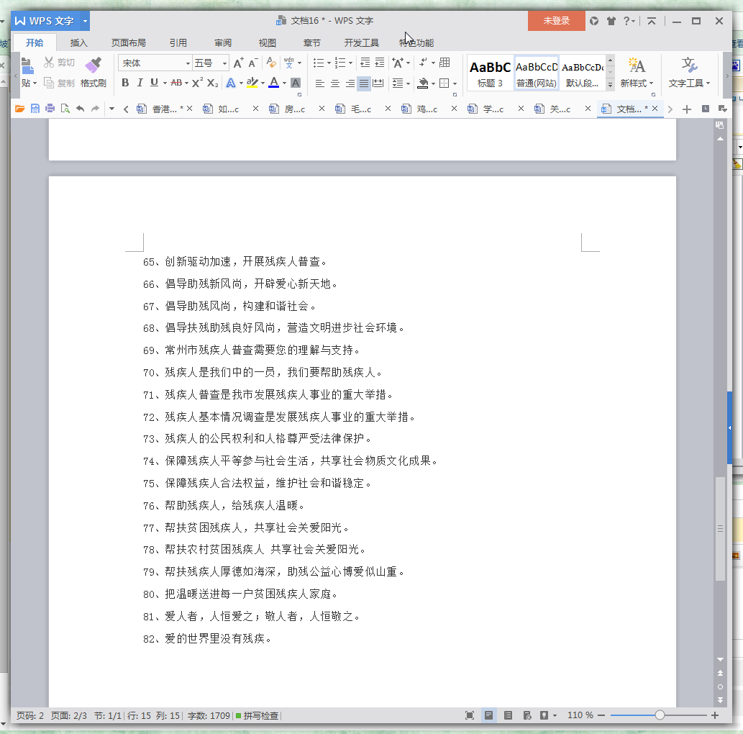The height and width of the screenshot is (734, 743).
Task: Click the 未登录 login button
Action: pyautogui.click(x=556, y=21)
